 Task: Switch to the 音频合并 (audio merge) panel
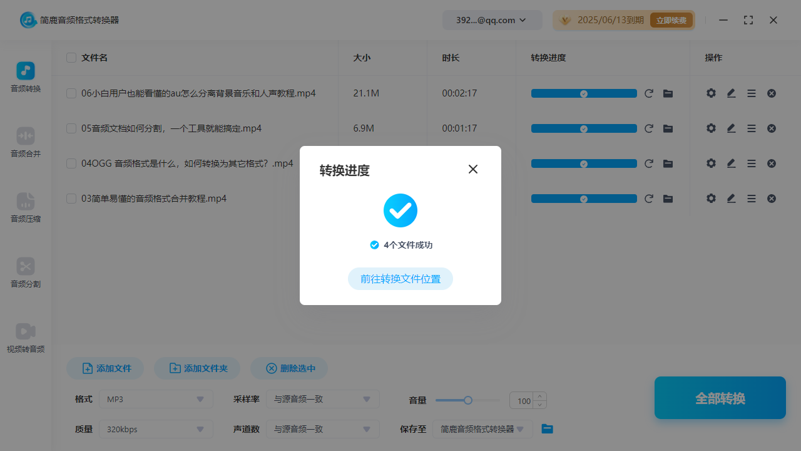coord(25,143)
